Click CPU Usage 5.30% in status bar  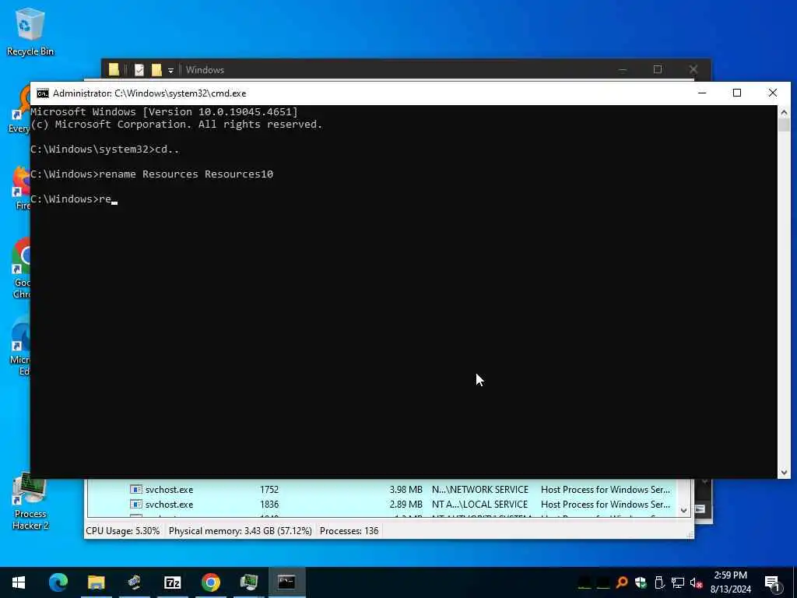[122, 531]
